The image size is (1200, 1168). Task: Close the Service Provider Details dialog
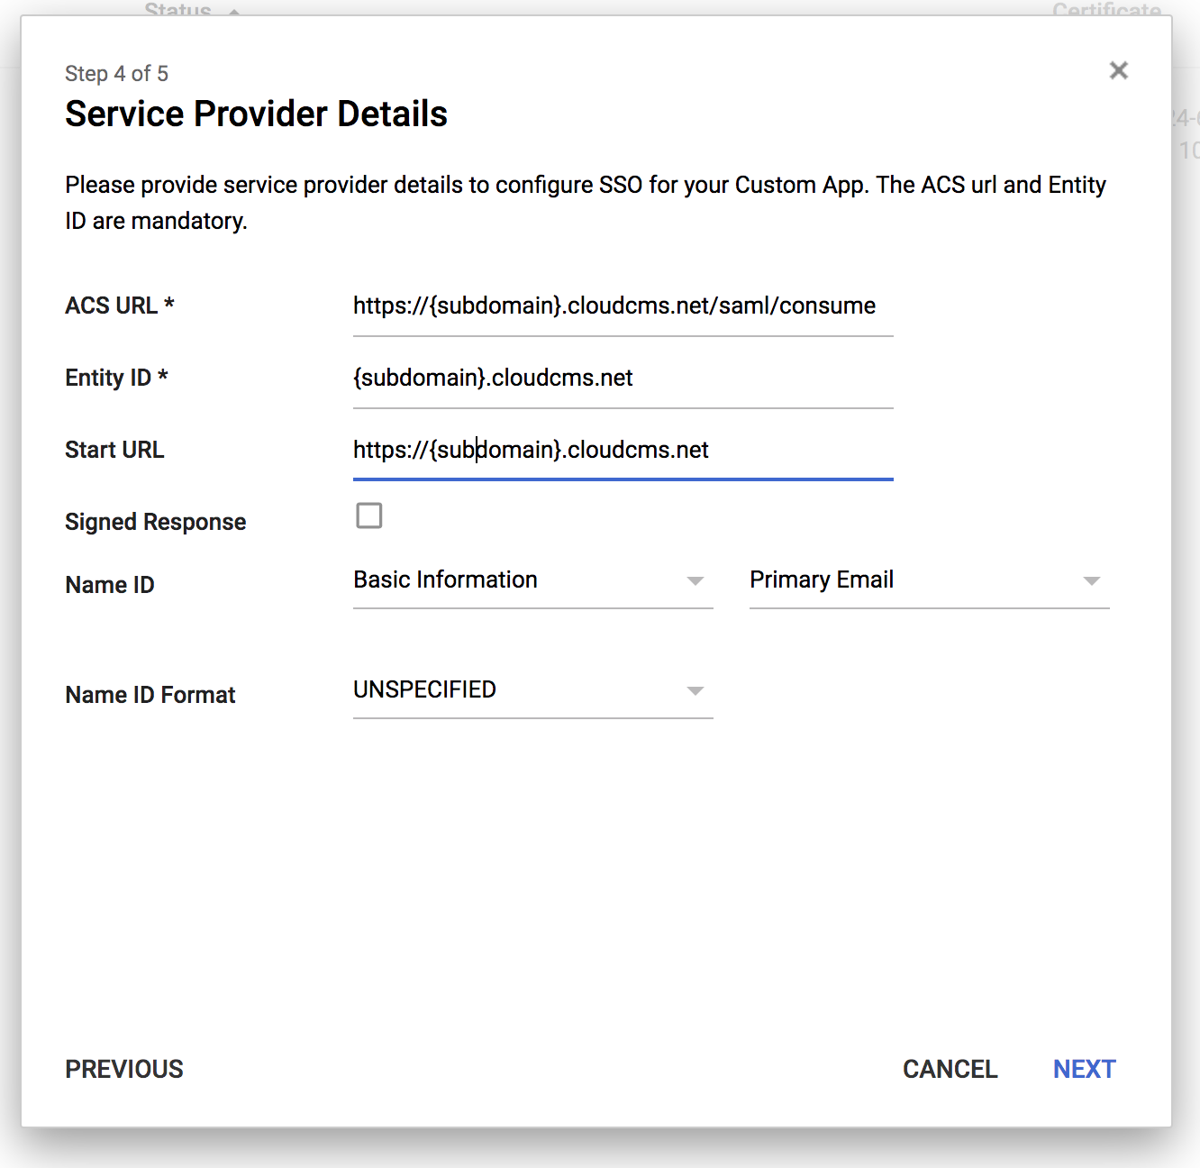pyautogui.click(x=1118, y=70)
